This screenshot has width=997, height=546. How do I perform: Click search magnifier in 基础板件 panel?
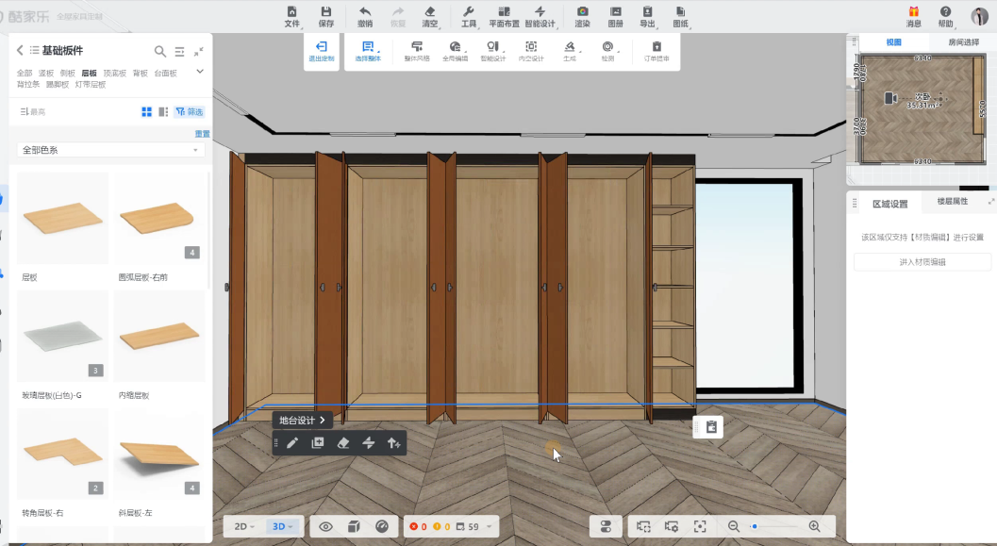pos(160,51)
